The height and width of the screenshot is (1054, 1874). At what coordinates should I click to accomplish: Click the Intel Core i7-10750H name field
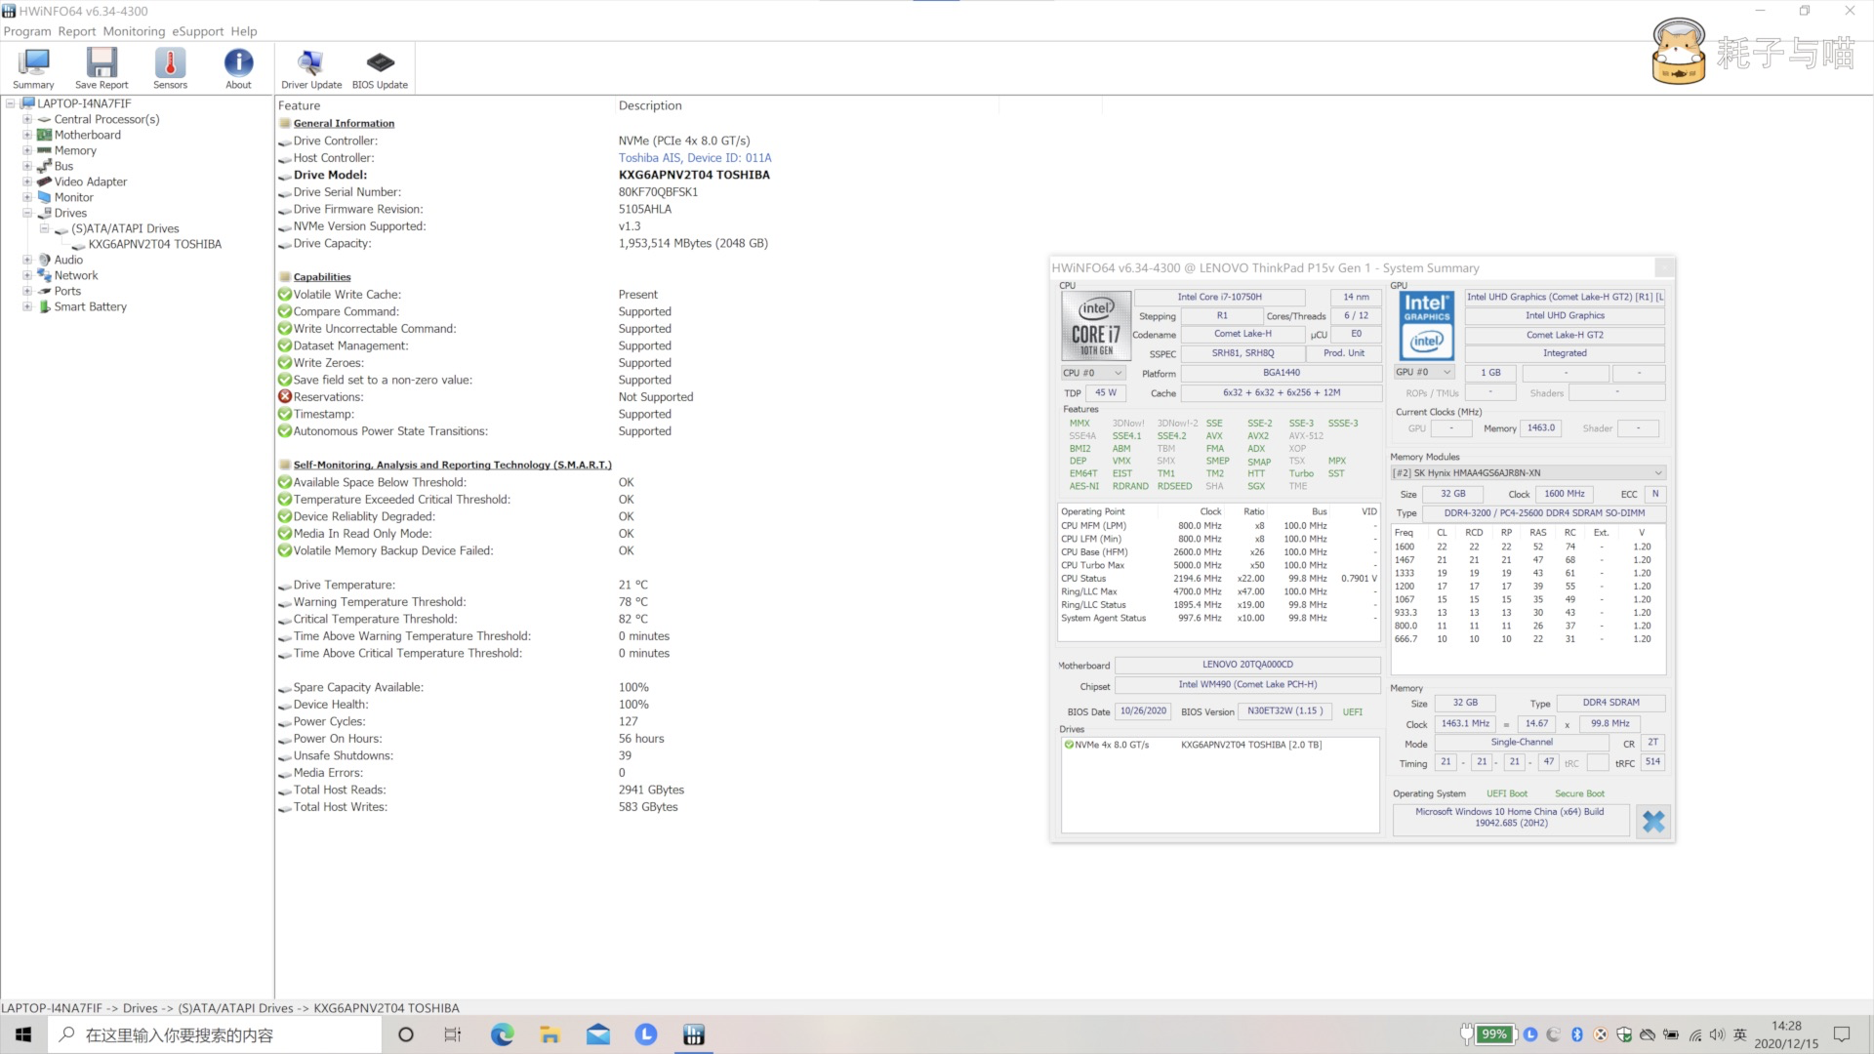coord(1220,297)
